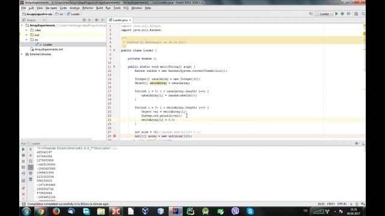Open the Build menu
385x216 pixels.
99,8
